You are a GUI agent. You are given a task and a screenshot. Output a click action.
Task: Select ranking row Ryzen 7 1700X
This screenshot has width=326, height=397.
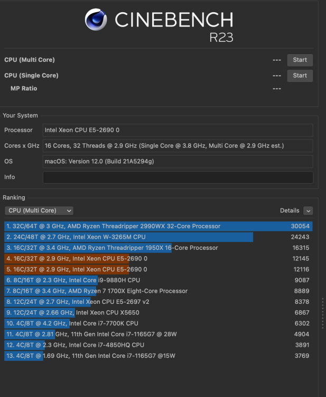[x=159, y=291]
